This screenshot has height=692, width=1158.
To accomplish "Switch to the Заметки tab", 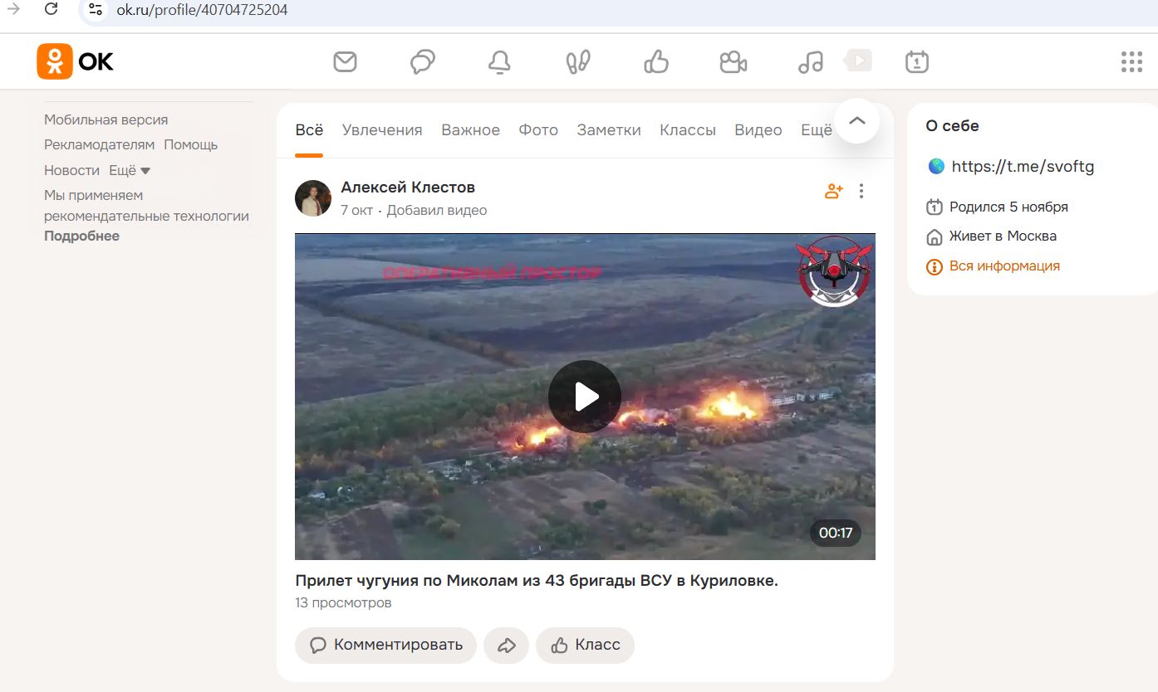I will click(609, 130).
